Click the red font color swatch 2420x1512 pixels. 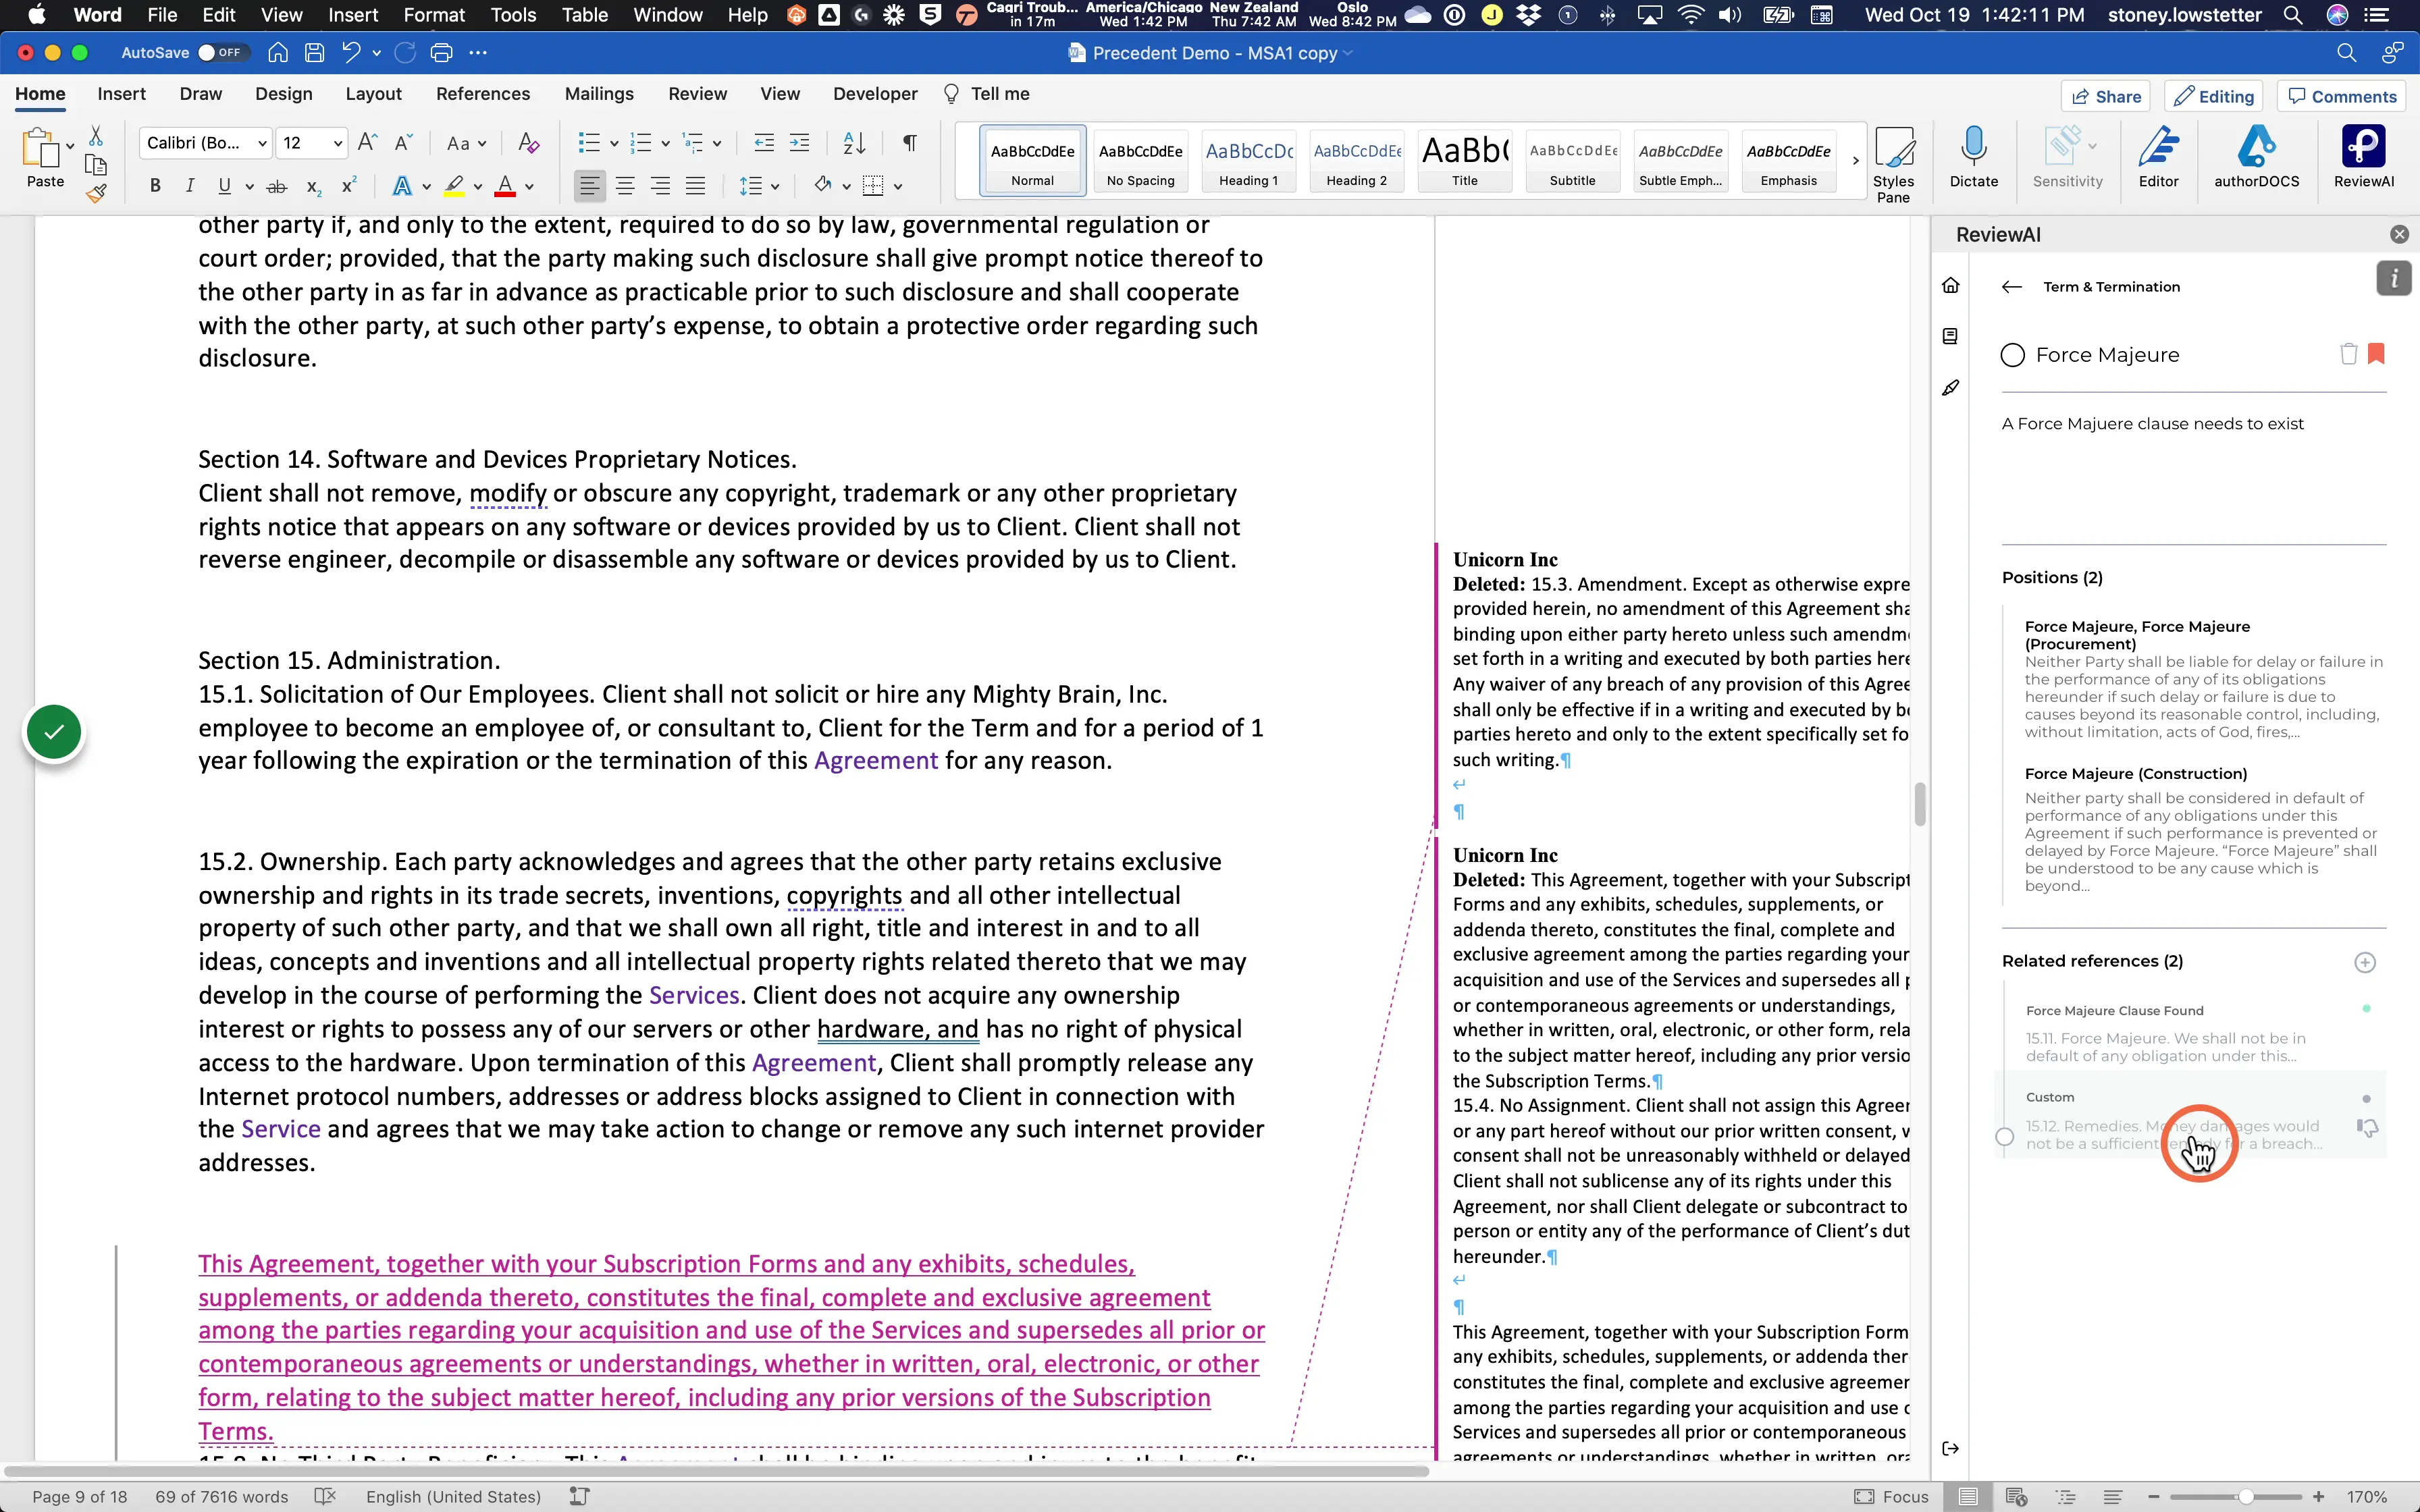505,186
